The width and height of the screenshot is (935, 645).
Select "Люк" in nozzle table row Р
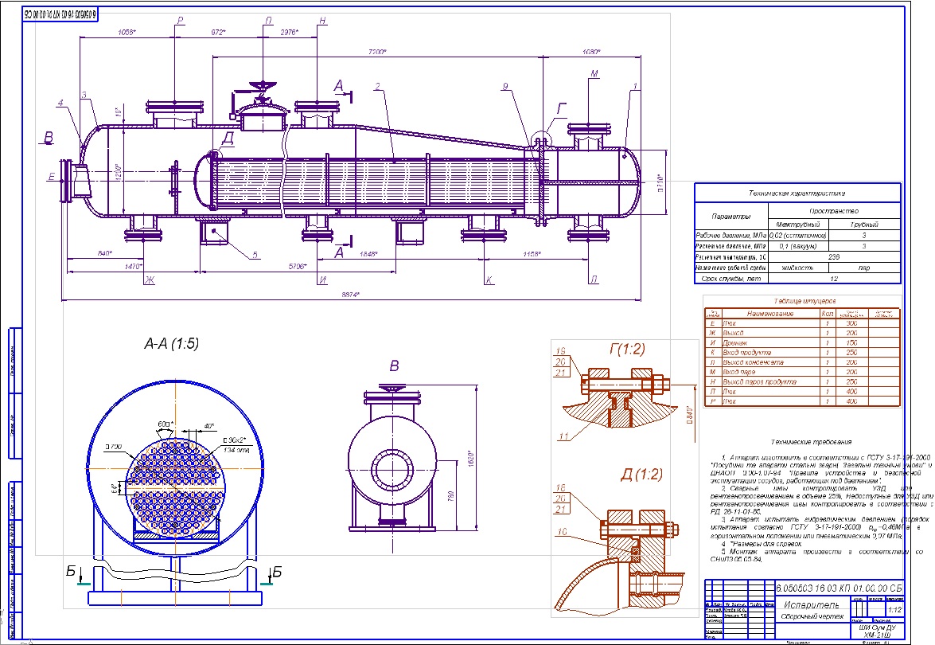(729, 401)
